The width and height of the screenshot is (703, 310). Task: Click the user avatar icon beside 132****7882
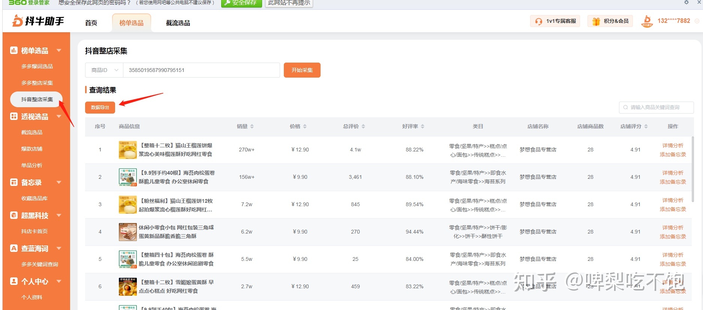(647, 21)
